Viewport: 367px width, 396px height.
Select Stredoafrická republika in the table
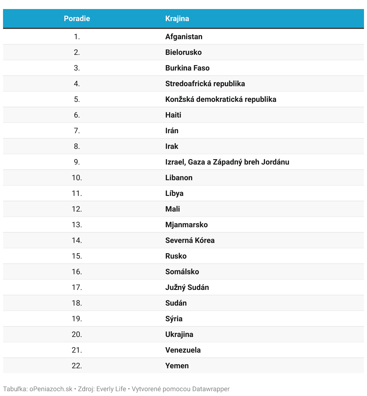(x=205, y=84)
